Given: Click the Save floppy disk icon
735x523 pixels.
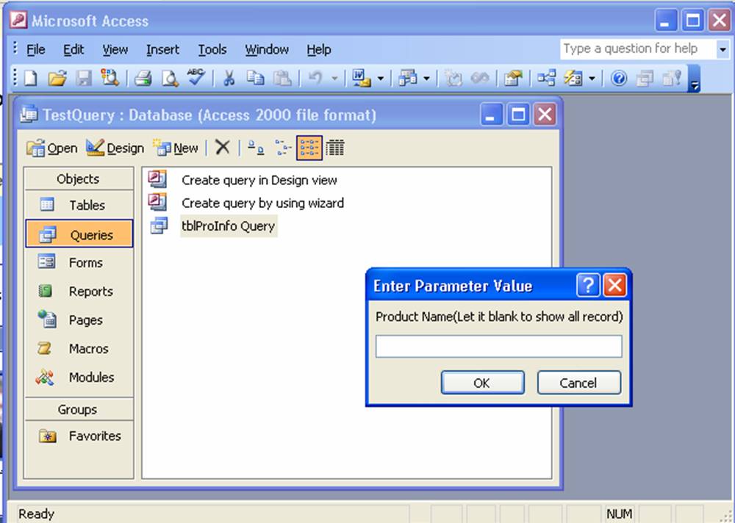Looking at the screenshot, I should (84, 79).
